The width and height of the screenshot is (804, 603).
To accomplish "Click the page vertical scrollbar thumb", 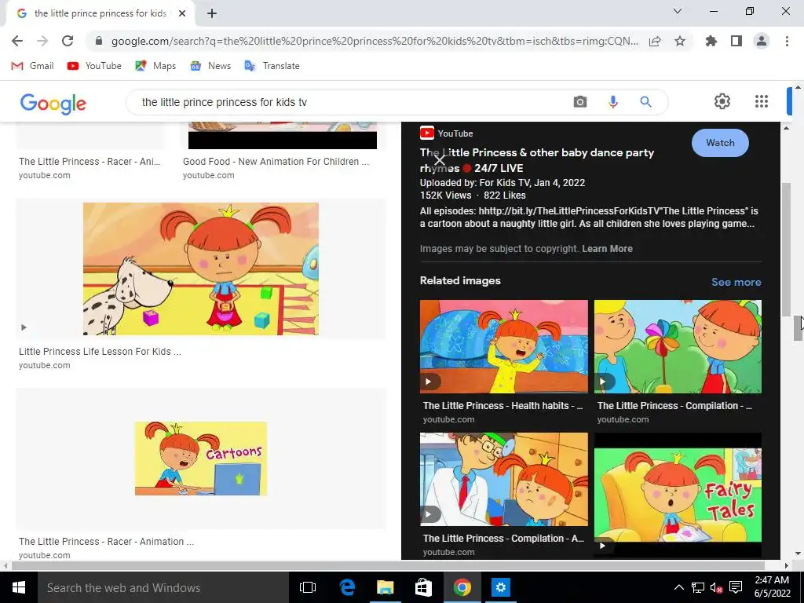I will [x=798, y=328].
